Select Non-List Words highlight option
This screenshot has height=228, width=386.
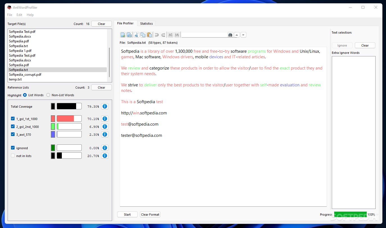pyautogui.click(x=48, y=95)
